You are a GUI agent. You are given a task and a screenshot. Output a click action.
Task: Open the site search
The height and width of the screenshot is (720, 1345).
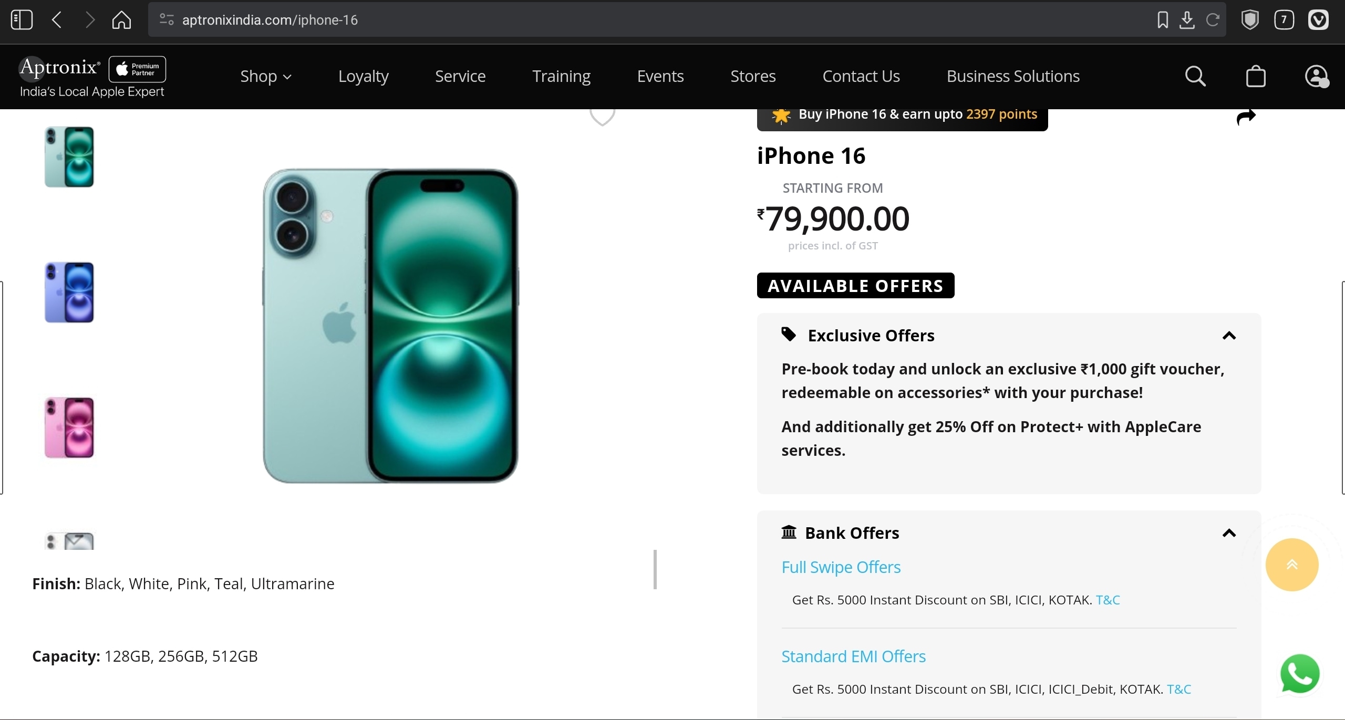[x=1195, y=76]
